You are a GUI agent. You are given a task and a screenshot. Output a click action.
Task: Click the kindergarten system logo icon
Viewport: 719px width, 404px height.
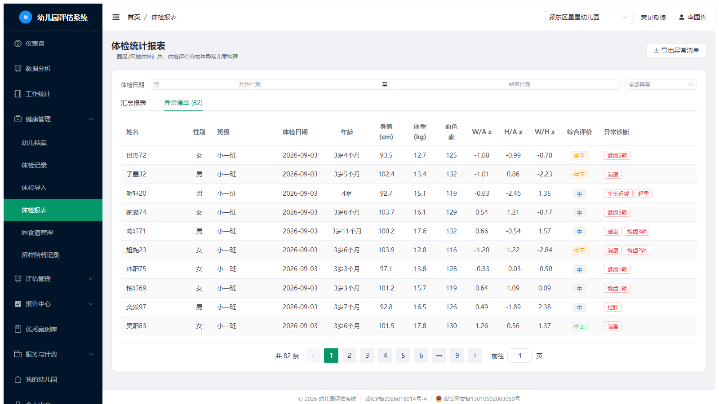(26, 17)
